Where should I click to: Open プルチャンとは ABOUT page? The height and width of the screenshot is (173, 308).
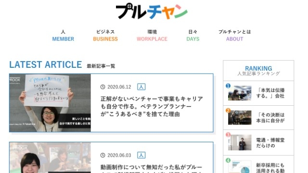tap(235, 36)
